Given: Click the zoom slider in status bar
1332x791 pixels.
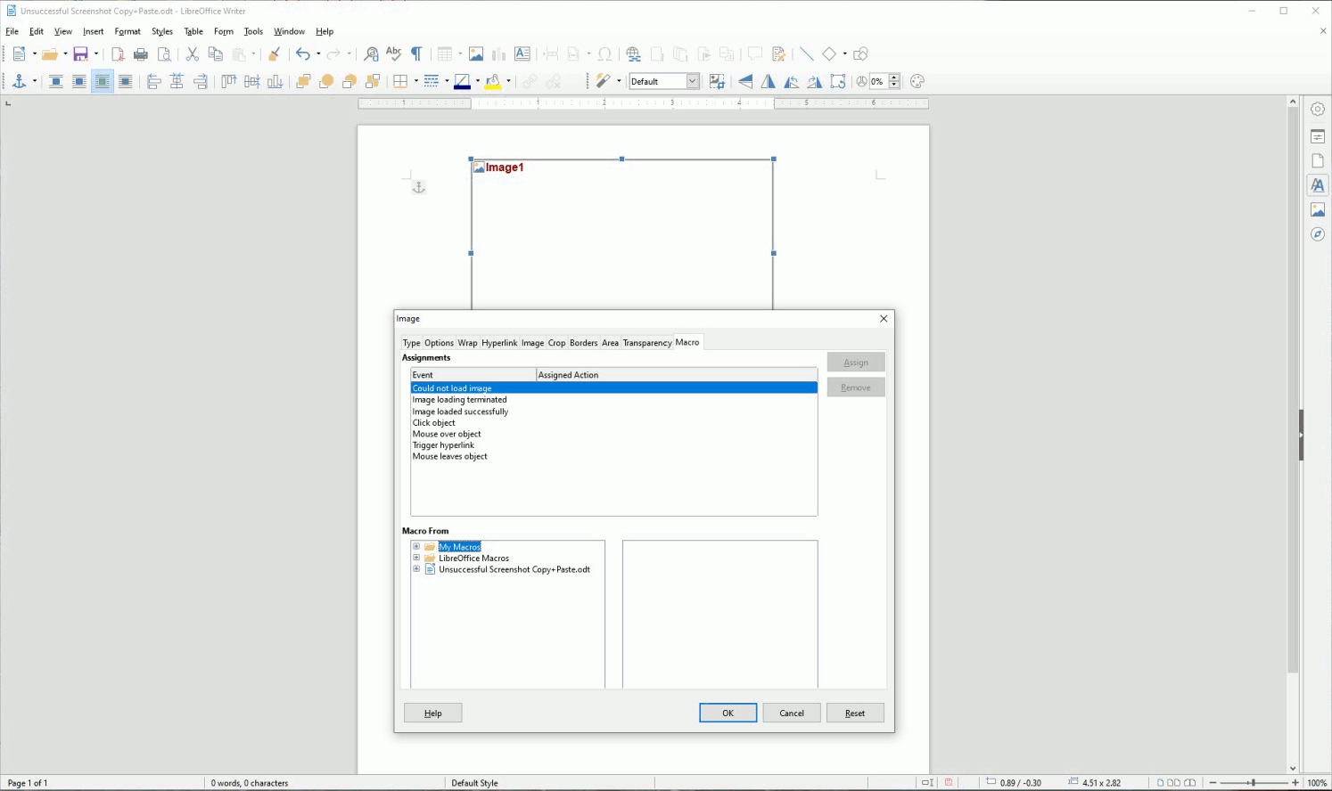Looking at the screenshot, I should [x=1254, y=783].
